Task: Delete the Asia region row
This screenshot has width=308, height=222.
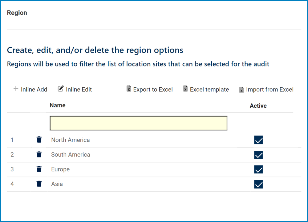Action: click(39, 184)
